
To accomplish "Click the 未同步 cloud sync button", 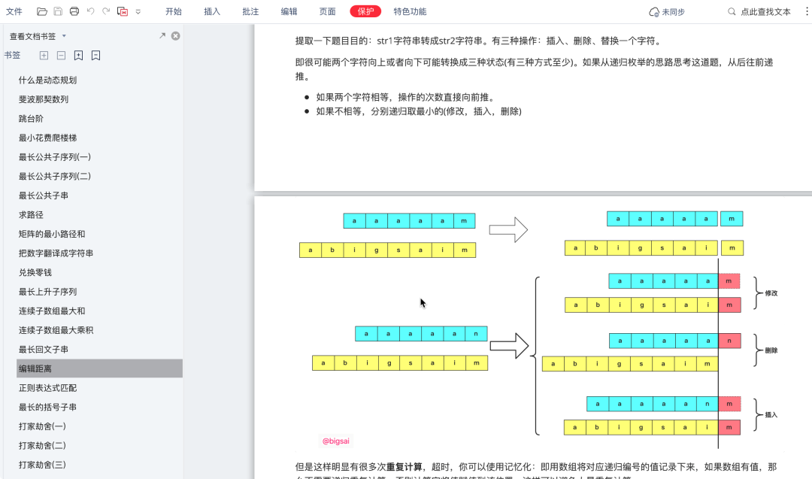I will [667, 12].
